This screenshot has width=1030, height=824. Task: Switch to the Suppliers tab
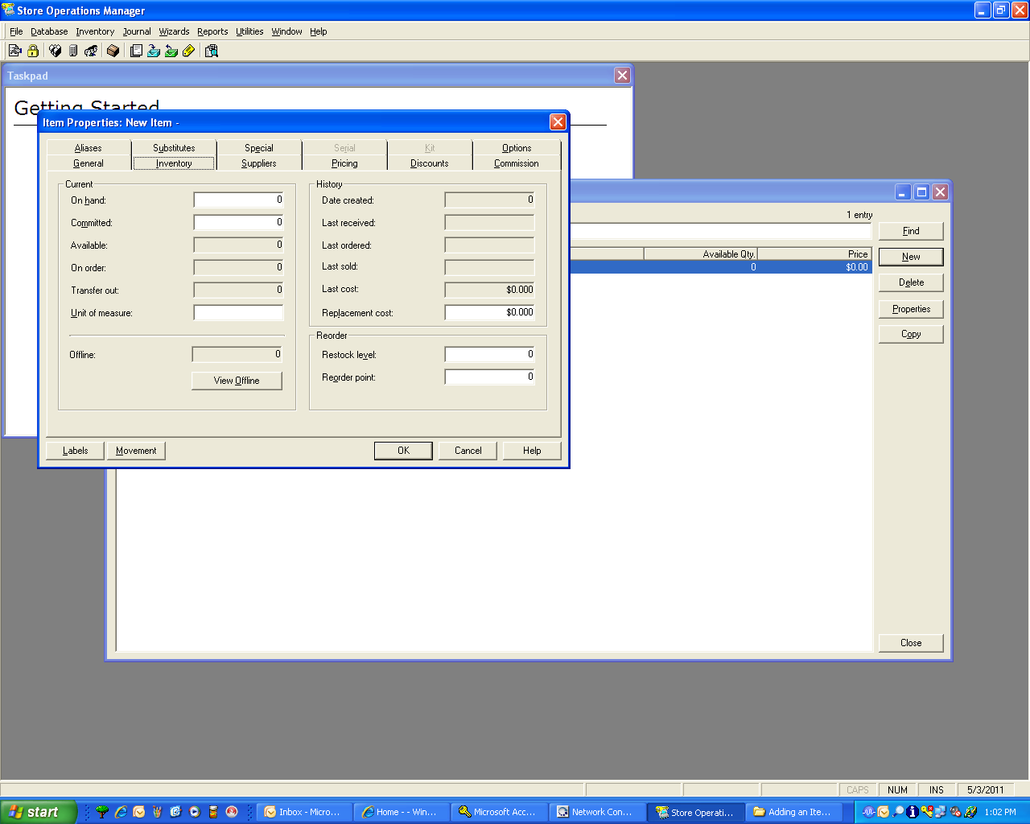point(259,163)
